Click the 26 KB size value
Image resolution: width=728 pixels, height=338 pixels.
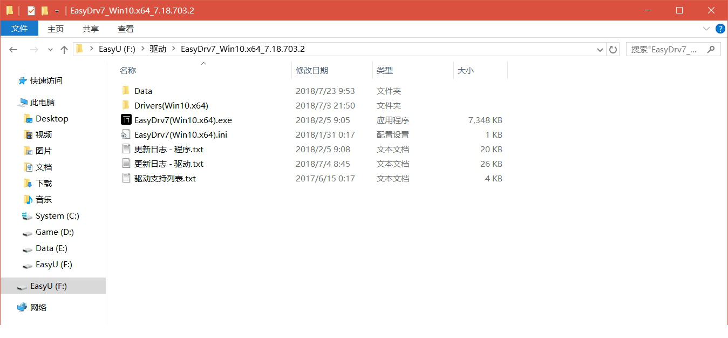tap(491, 164)
